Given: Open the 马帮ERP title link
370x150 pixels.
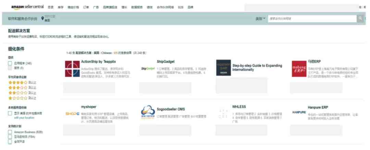Looking at the screenshot, I should pos(314,62).
